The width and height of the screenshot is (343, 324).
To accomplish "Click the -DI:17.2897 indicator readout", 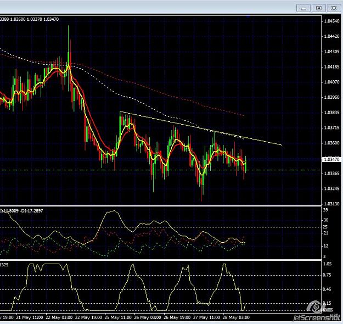I will 30,211.
